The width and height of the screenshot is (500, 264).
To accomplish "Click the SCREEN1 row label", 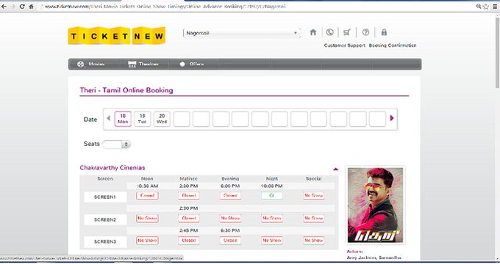I will 105,197.
